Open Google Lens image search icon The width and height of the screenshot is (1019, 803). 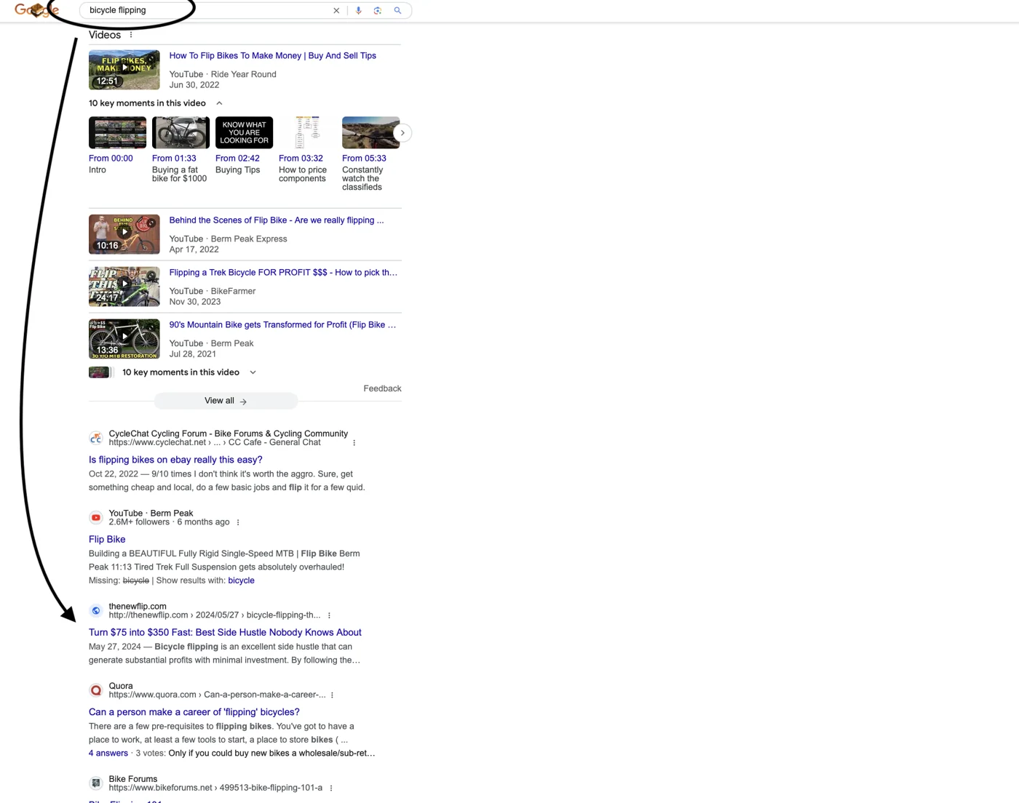(377, 11)
